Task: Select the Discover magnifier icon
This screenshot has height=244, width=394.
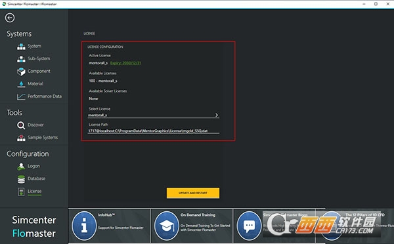Action: pyautogui.click(x=21, y=125)
